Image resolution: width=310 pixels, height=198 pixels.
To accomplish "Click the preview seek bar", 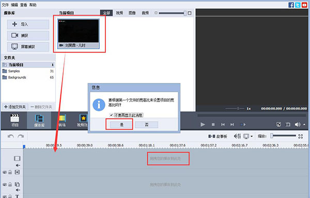I will coord(252,115).
